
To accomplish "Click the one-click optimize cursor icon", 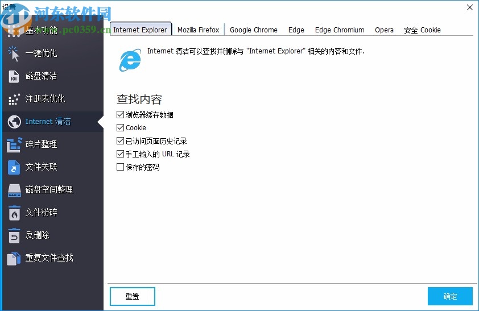I will click(14, 53).
